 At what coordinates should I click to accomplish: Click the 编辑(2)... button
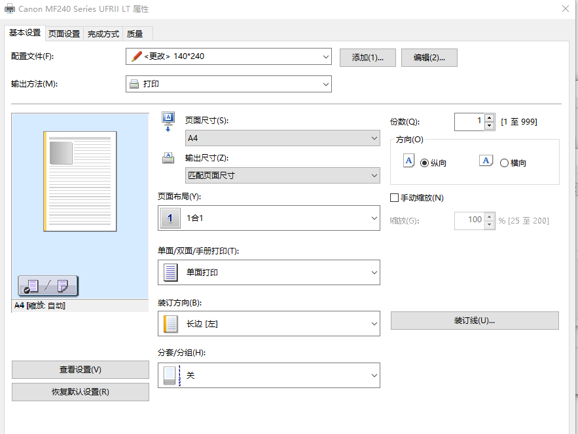(429, 58)
